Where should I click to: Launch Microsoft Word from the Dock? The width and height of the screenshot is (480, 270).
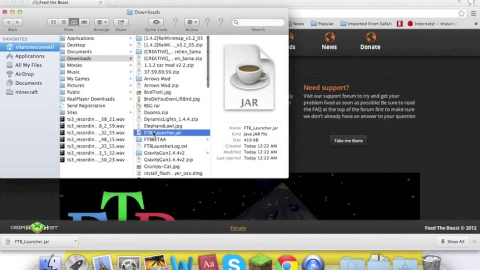point(181,263)
